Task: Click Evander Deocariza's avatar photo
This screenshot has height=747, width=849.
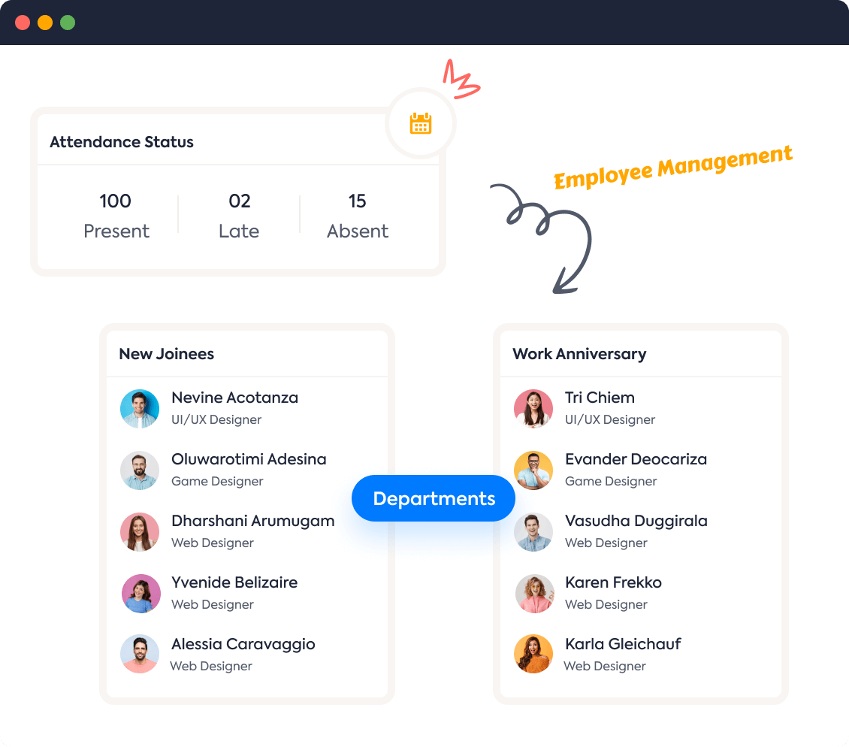Action: point(533,470)
